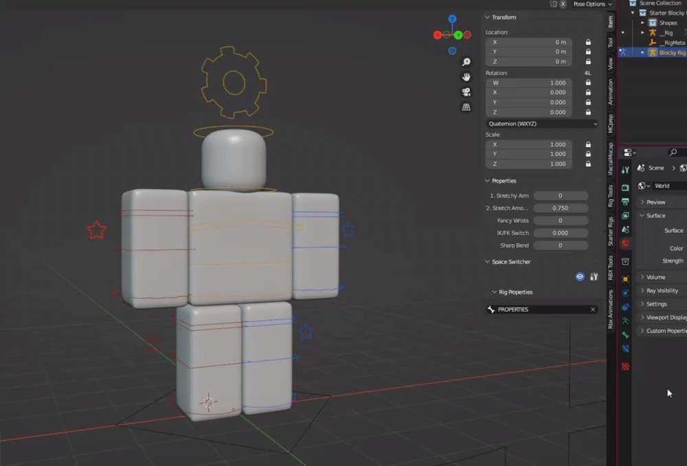Screen dimensions: 687x466
Task: Click the Location X value field
Action: (x=528, y=42)
